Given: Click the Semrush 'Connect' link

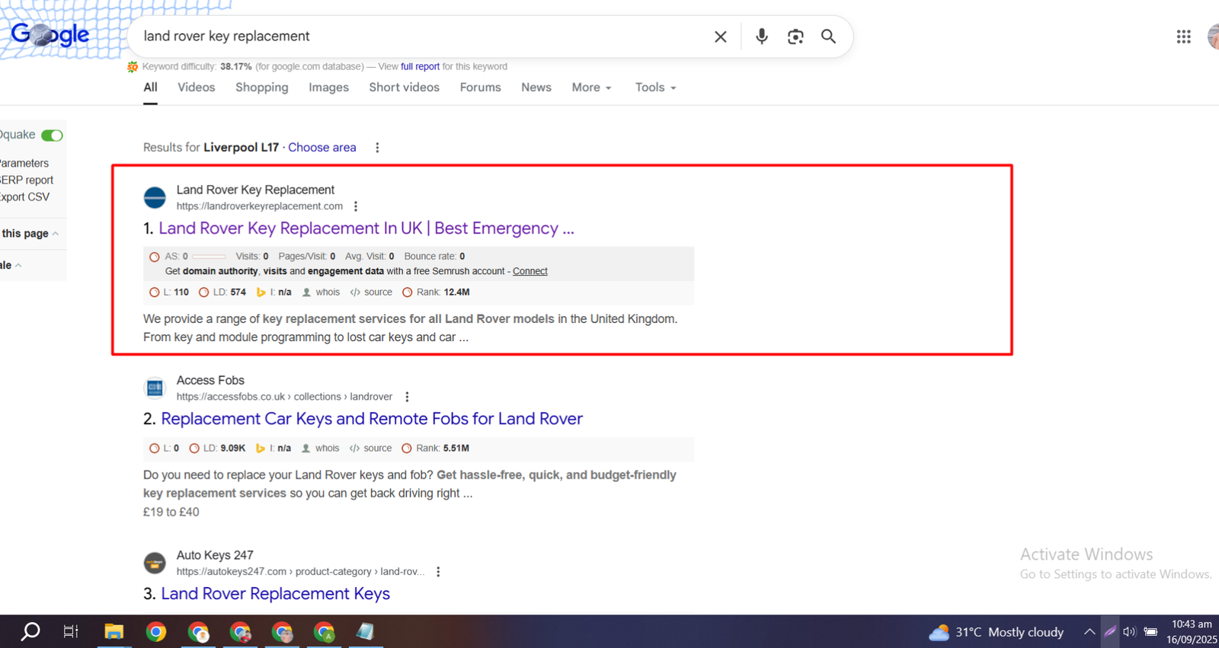Looking at the screenshot, I should tap(530, 271).
